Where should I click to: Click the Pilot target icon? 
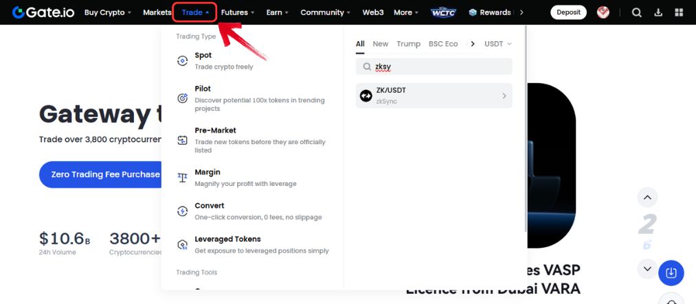(x=183, y=98)
